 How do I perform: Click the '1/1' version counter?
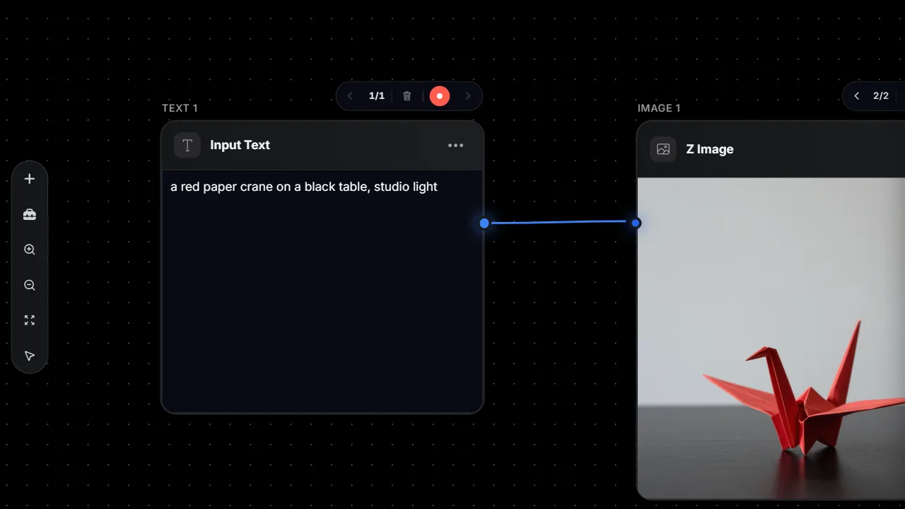377,96
